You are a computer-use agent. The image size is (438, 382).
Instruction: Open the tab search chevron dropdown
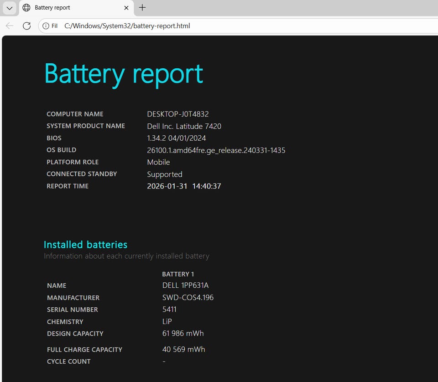click(9, 8)
